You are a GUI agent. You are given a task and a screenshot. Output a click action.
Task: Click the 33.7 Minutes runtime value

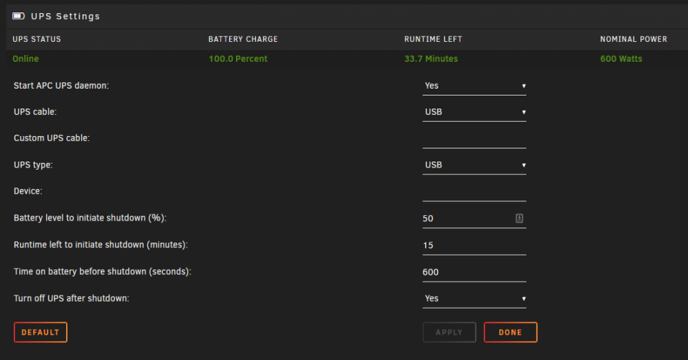pos(431,58)
